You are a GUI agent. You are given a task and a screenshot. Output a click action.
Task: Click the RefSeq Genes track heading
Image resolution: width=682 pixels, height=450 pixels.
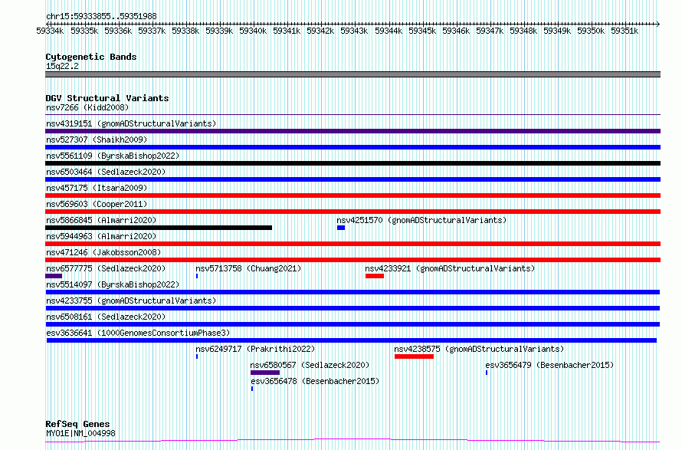[x=77, y=424]
